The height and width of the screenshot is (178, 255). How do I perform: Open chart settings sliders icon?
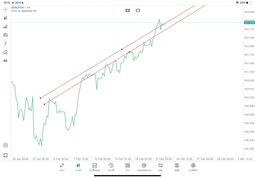(x=6, y=35)
